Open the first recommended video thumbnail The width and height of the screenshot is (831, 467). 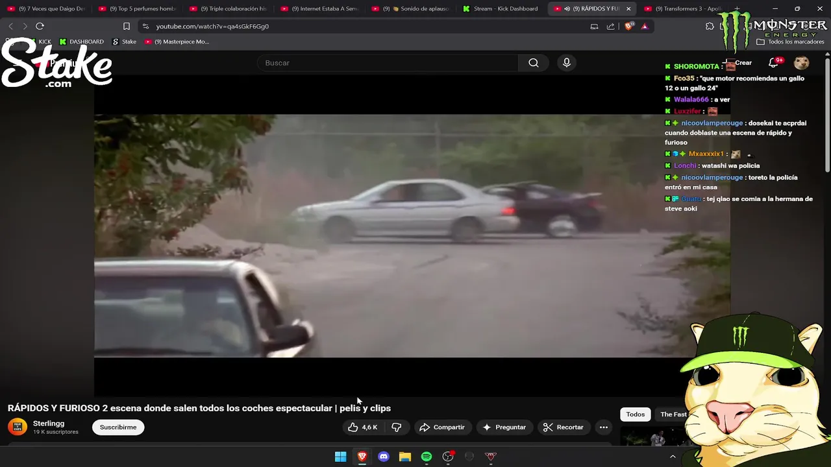pyautogui.click(x=652, y=437)
